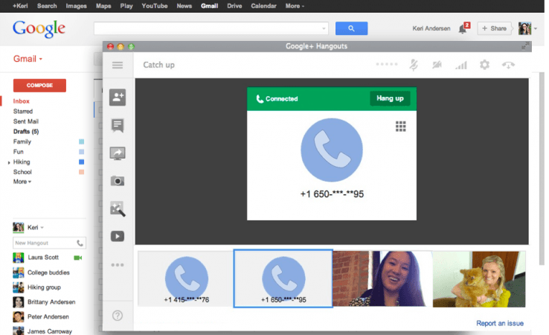Click the blue Google search button
This screenshot has height=335, width=549.
351,28
